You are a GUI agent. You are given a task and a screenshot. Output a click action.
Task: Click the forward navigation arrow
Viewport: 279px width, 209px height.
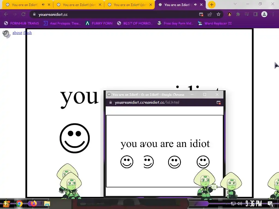coord(15,14)
